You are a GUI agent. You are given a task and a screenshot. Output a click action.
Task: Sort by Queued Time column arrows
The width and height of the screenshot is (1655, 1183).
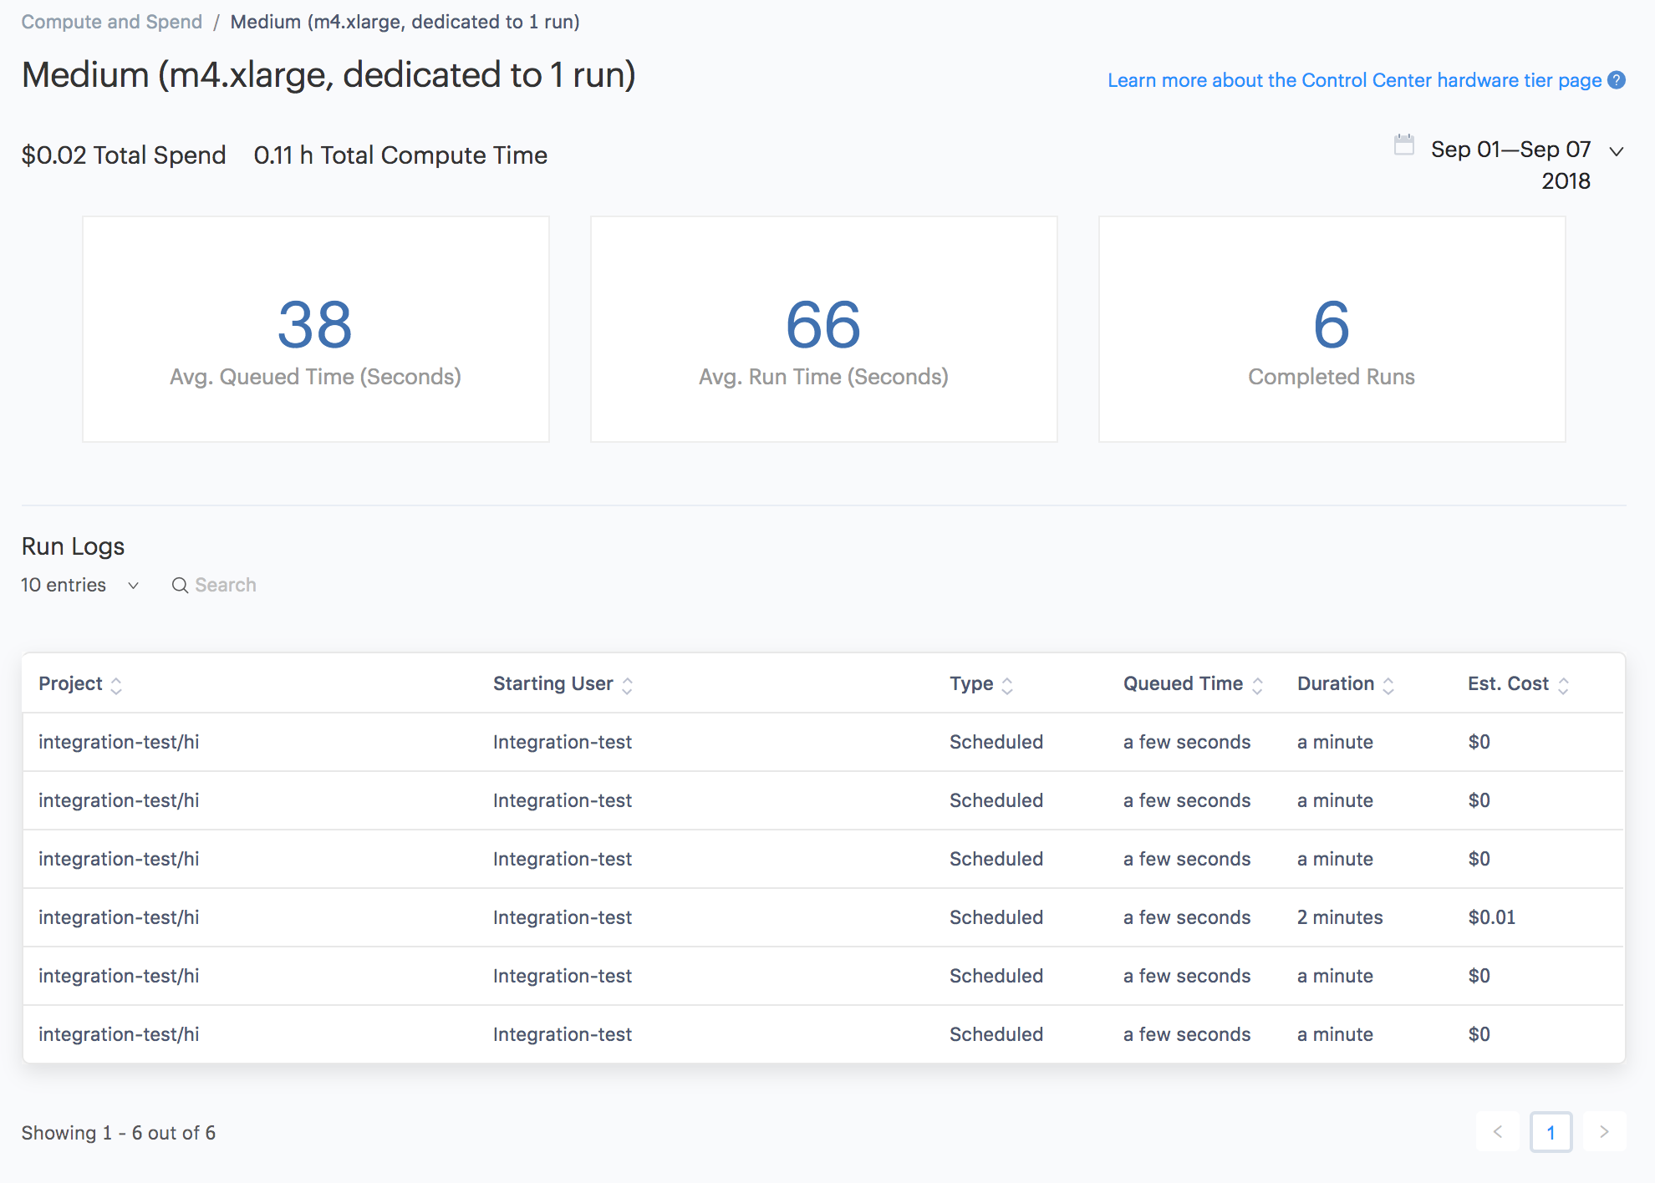pyautogui.click(x=1257, y=685)
